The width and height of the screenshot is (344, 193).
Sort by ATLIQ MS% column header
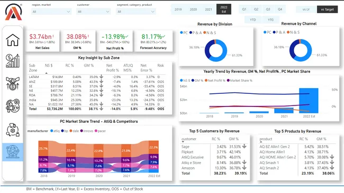128,67
